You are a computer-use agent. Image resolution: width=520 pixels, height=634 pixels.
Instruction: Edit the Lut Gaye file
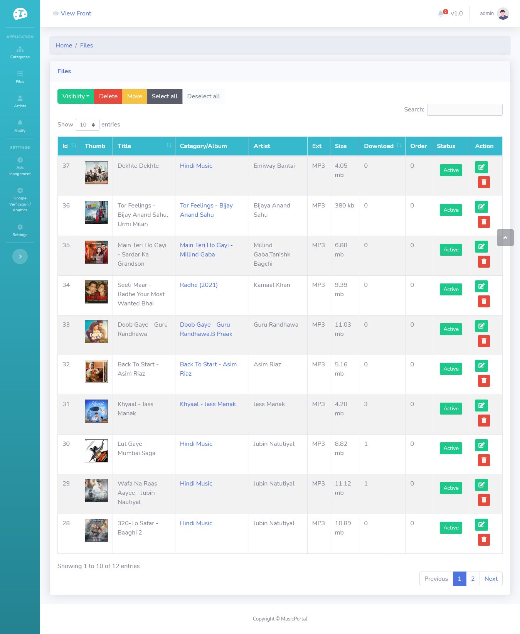tap(481, 445)
